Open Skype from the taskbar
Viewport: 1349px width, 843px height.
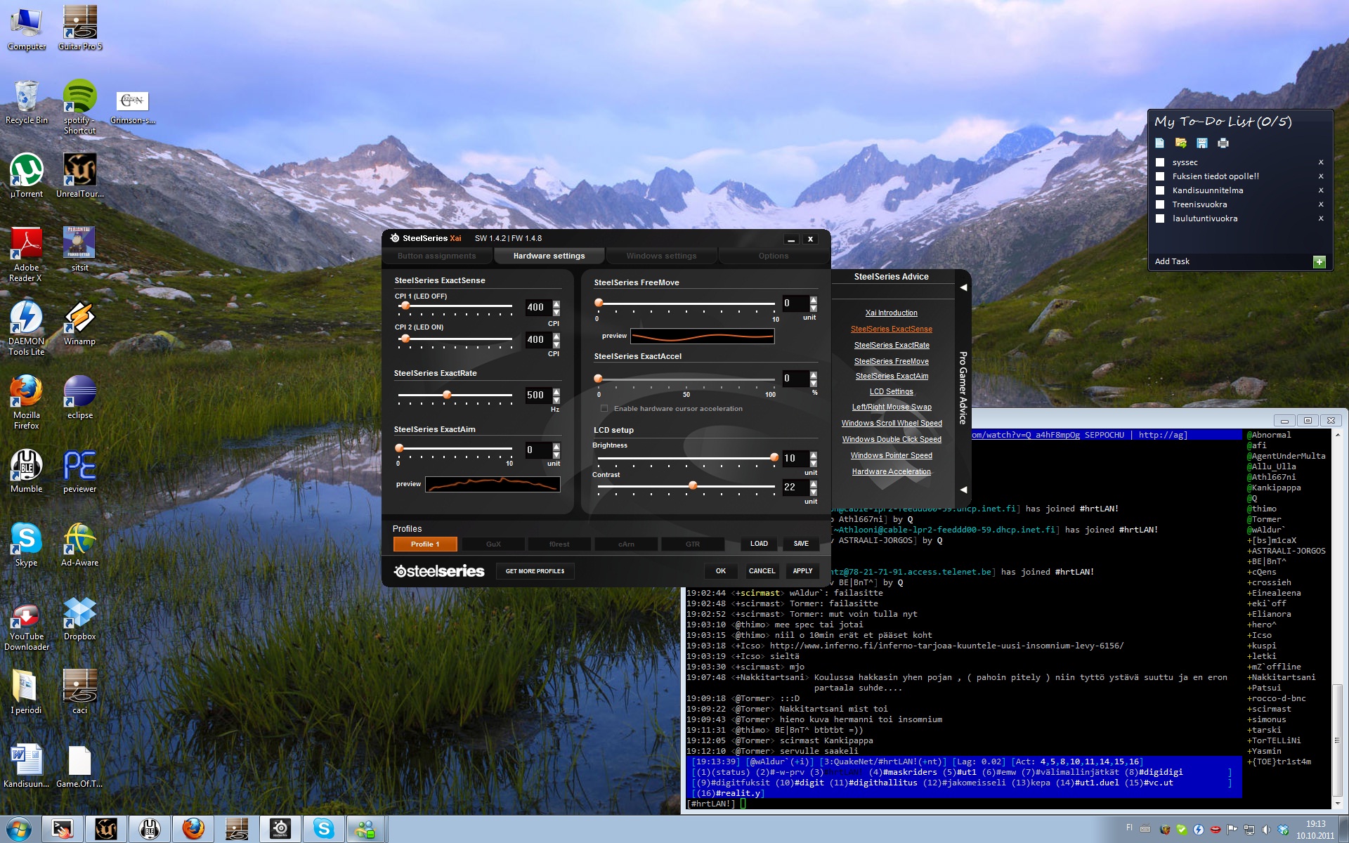323,829
